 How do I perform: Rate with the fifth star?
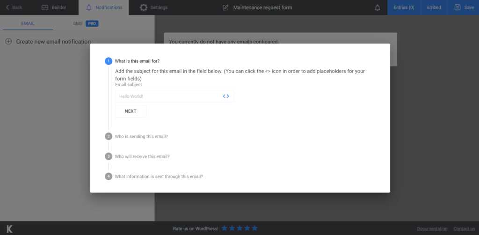point(255,228)
